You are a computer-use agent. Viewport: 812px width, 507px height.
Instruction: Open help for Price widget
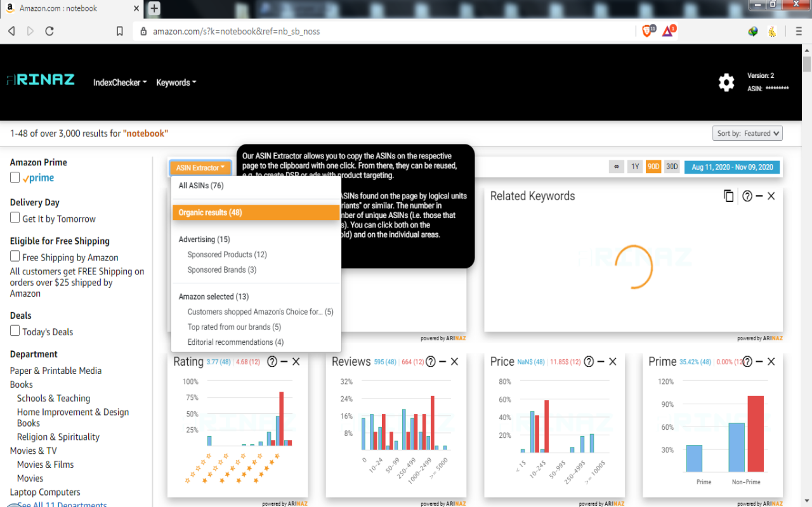[589, 361]
